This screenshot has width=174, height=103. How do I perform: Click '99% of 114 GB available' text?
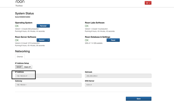pos(94,43)
